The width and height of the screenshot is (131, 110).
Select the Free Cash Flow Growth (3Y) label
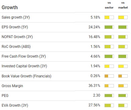[x=24, y=56]
